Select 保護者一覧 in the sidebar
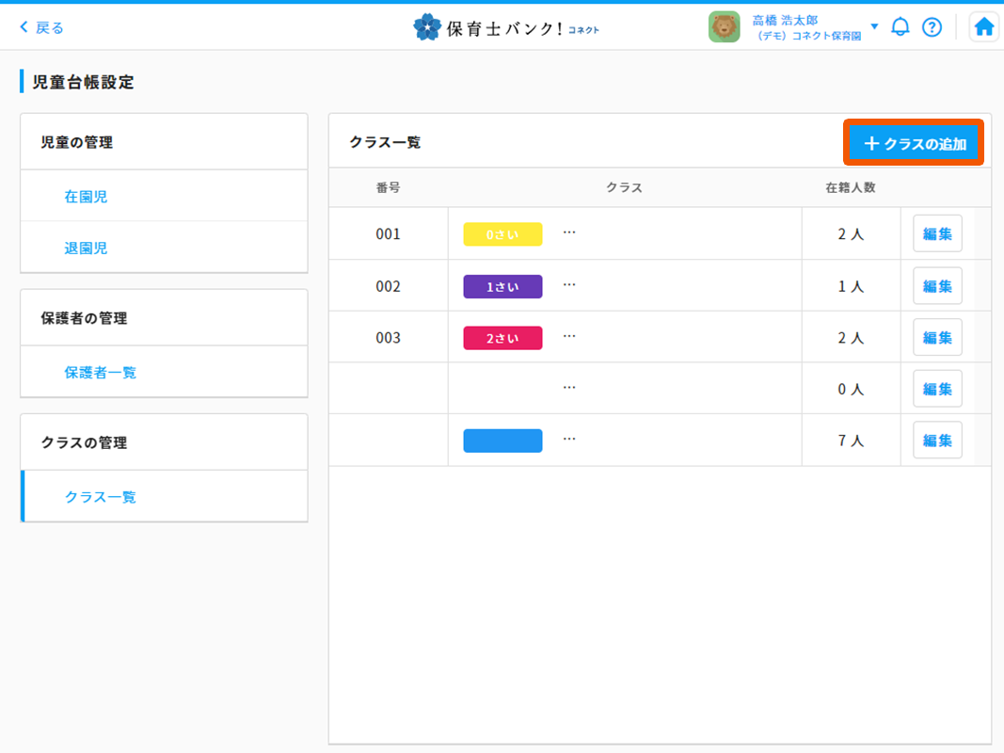This screenshot has height=753, width=1004. [x=100, y=372]
